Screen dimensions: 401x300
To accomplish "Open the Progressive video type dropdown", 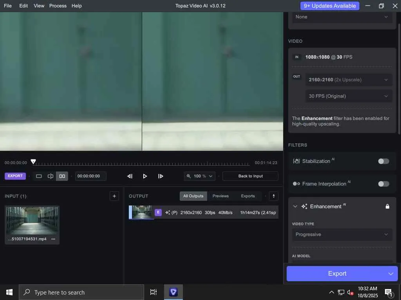I will point(342,234).
